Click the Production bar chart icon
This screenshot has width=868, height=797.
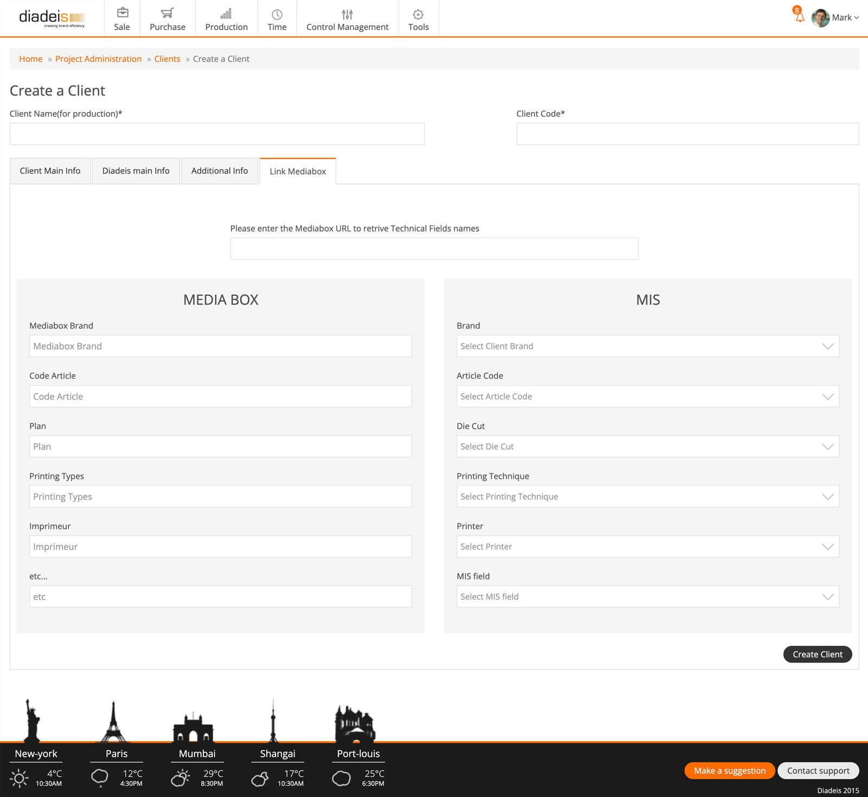[226, 14]
